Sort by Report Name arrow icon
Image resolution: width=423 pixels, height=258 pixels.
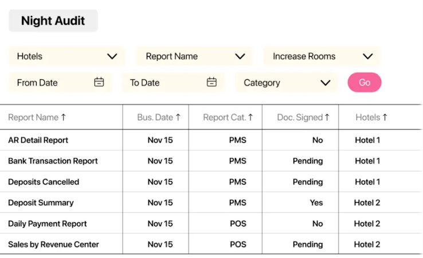(63, 118)
